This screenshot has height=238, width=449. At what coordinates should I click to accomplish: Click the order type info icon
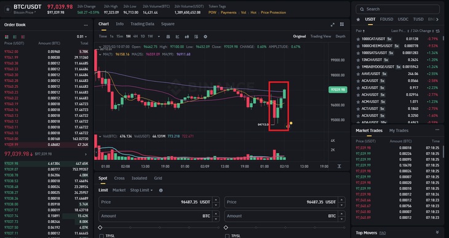(161, 190)
